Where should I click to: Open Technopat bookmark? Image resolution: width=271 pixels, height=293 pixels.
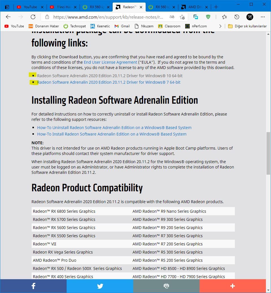pyautogui.click(x=75, y=26)
